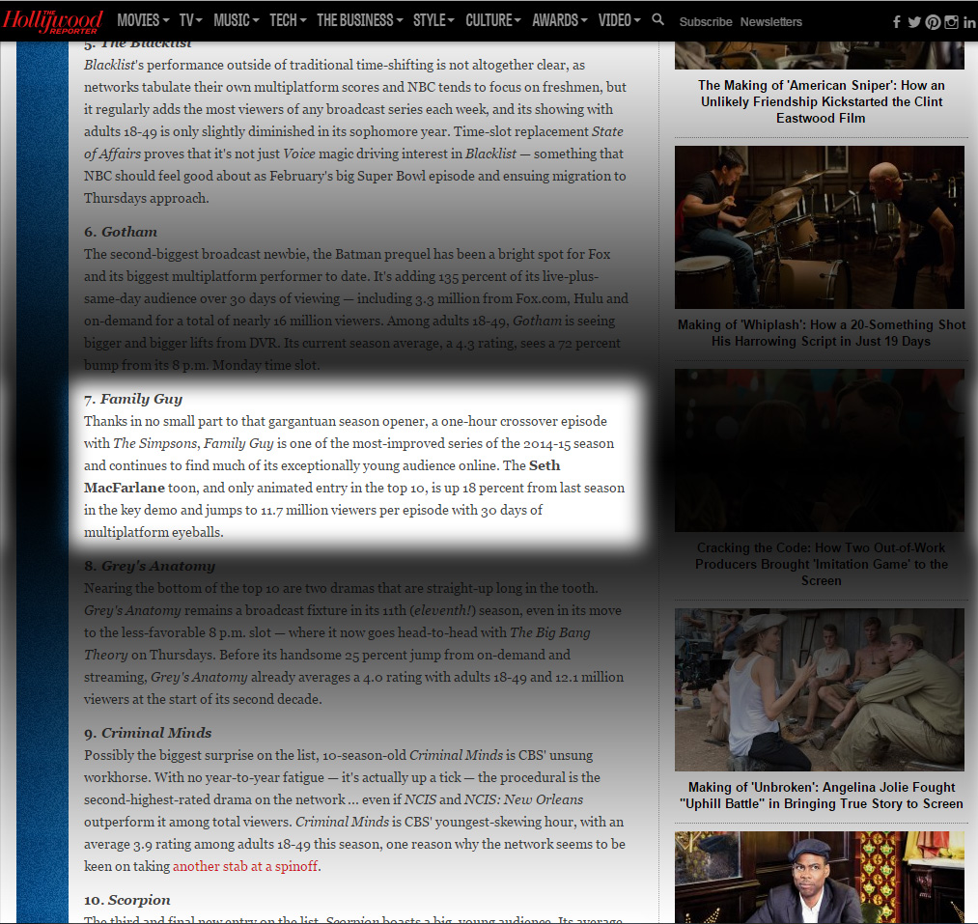Expand The Business menu

click(x=360, y=20)
